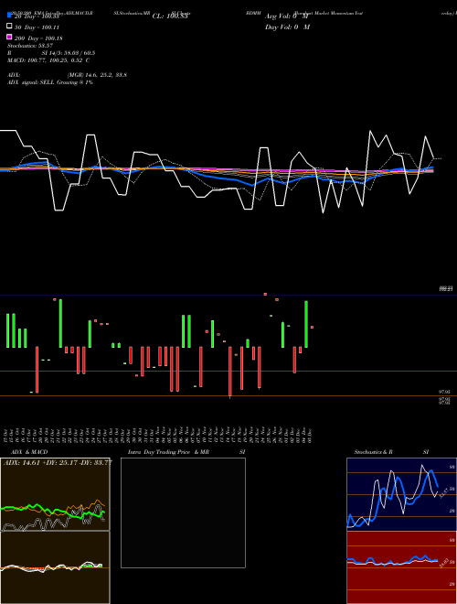
Task: Click the date labels axis under candles
Action: click(x=158, y=434)
